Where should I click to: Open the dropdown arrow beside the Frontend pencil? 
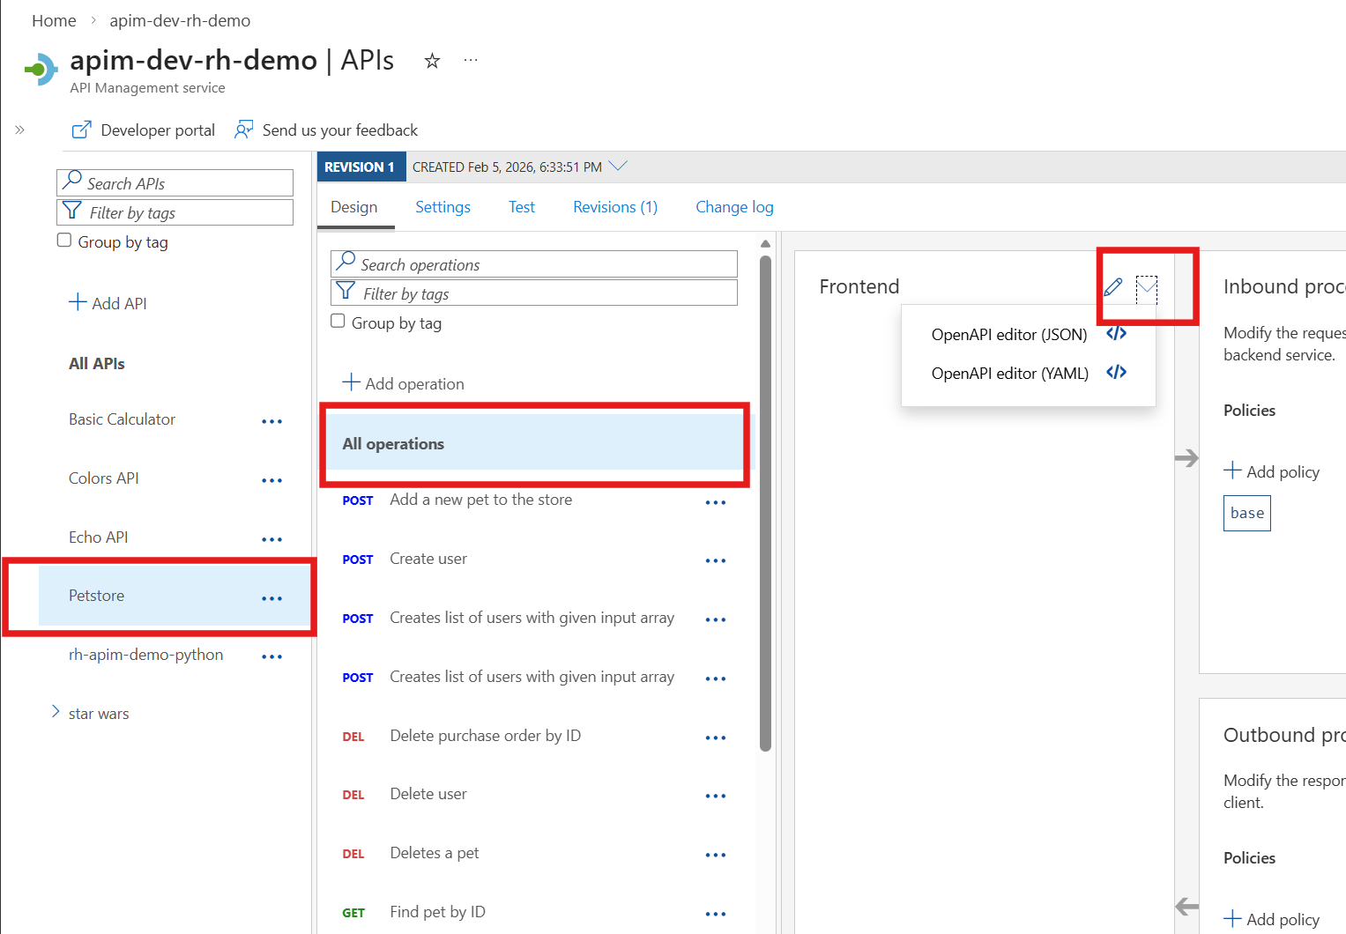click(x=1147, y=285)
